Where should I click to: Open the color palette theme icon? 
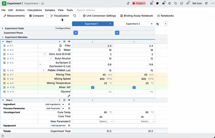click(x=206, y=4)
